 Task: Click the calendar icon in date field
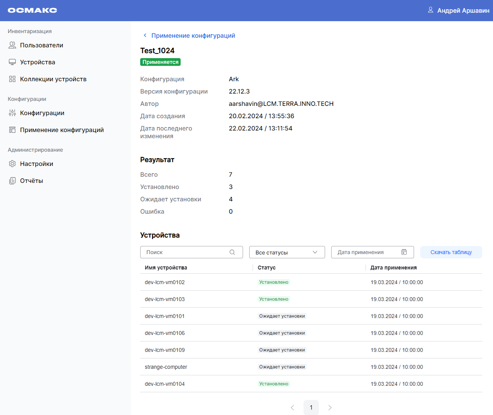click(404, 252)
